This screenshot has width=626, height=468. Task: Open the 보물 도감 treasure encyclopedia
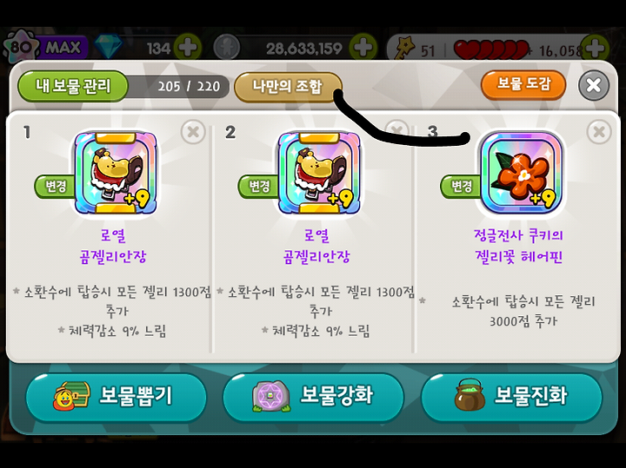point(523,84)
